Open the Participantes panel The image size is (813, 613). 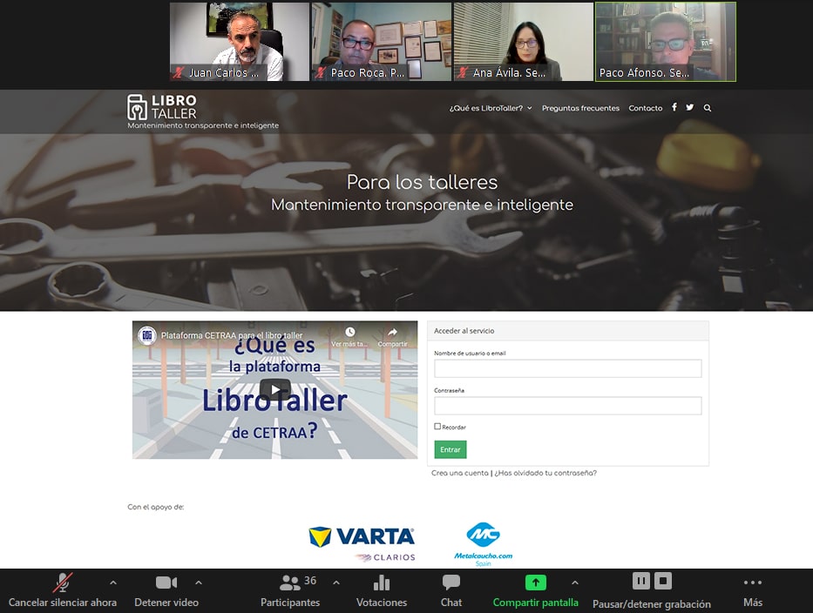(290, 590)
